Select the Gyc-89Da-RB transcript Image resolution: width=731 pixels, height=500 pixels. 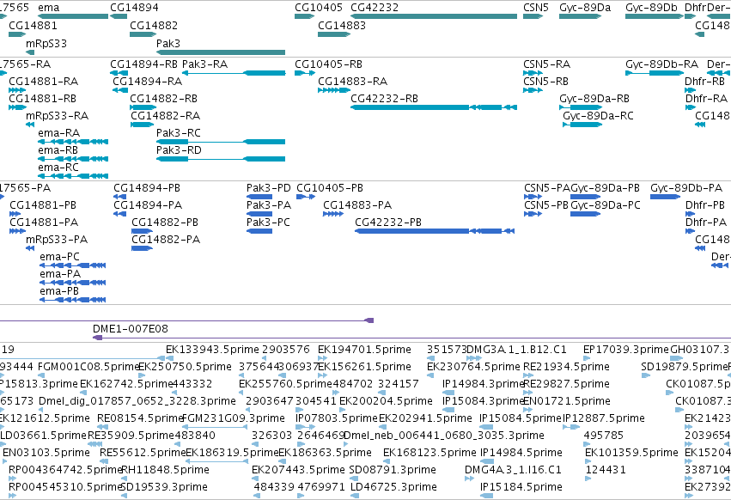(x=581, y=107)
